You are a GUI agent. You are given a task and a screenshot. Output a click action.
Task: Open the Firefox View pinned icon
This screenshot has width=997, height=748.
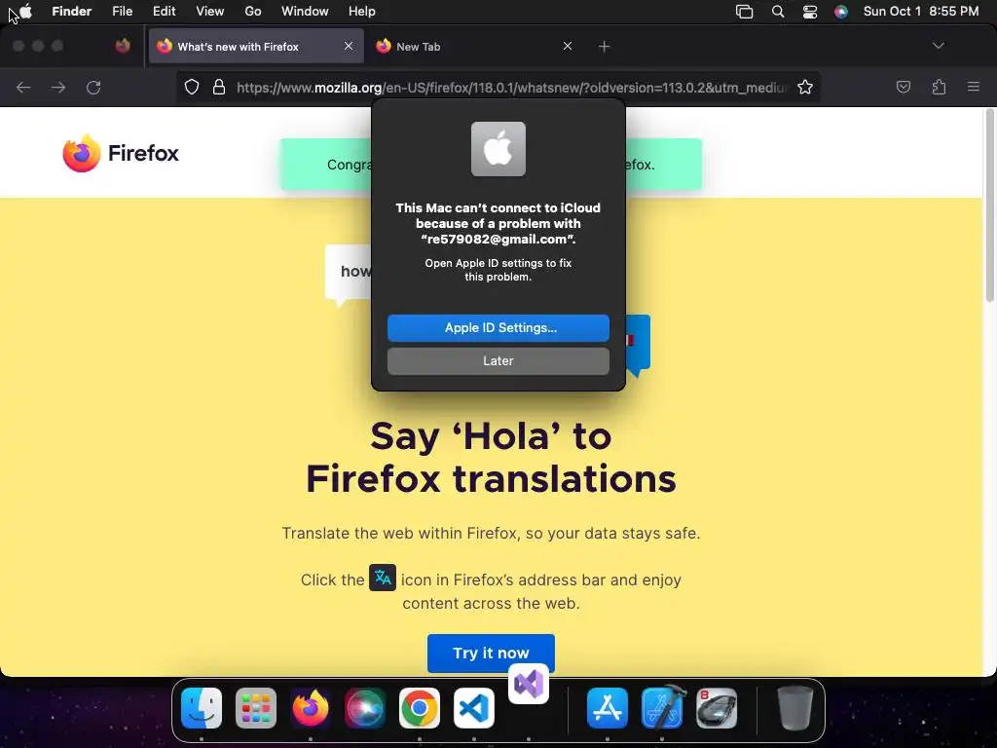(123, 46)
